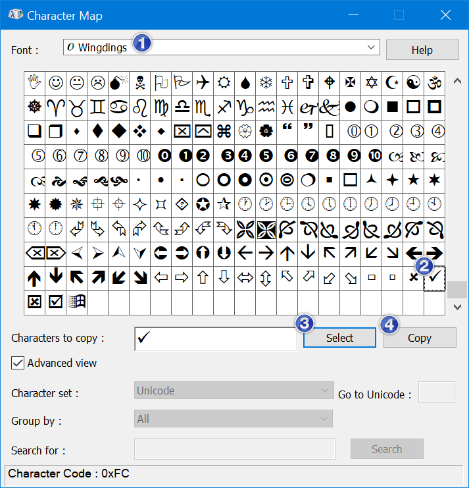Click the Characters to copy field
This screenshot has height=488, width=469.
point(215,339)
